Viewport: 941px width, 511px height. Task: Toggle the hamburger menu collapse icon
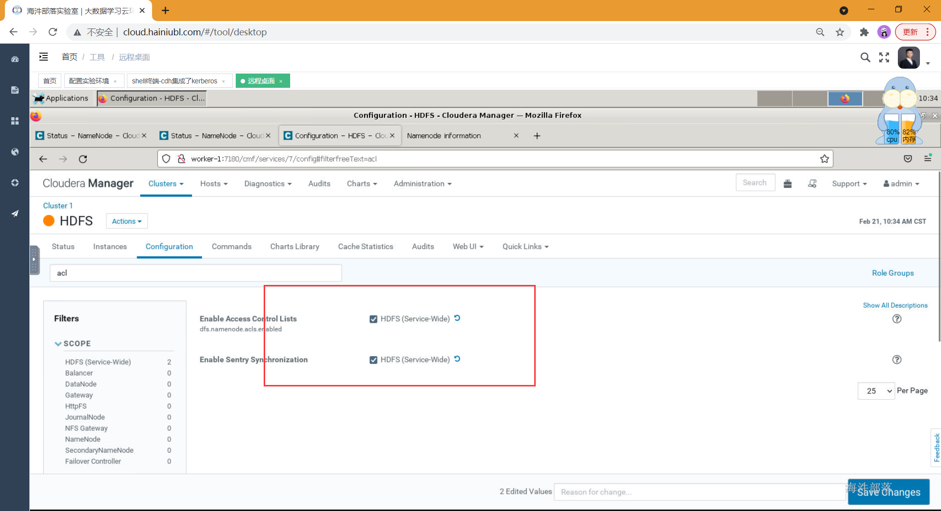[44, 57]
